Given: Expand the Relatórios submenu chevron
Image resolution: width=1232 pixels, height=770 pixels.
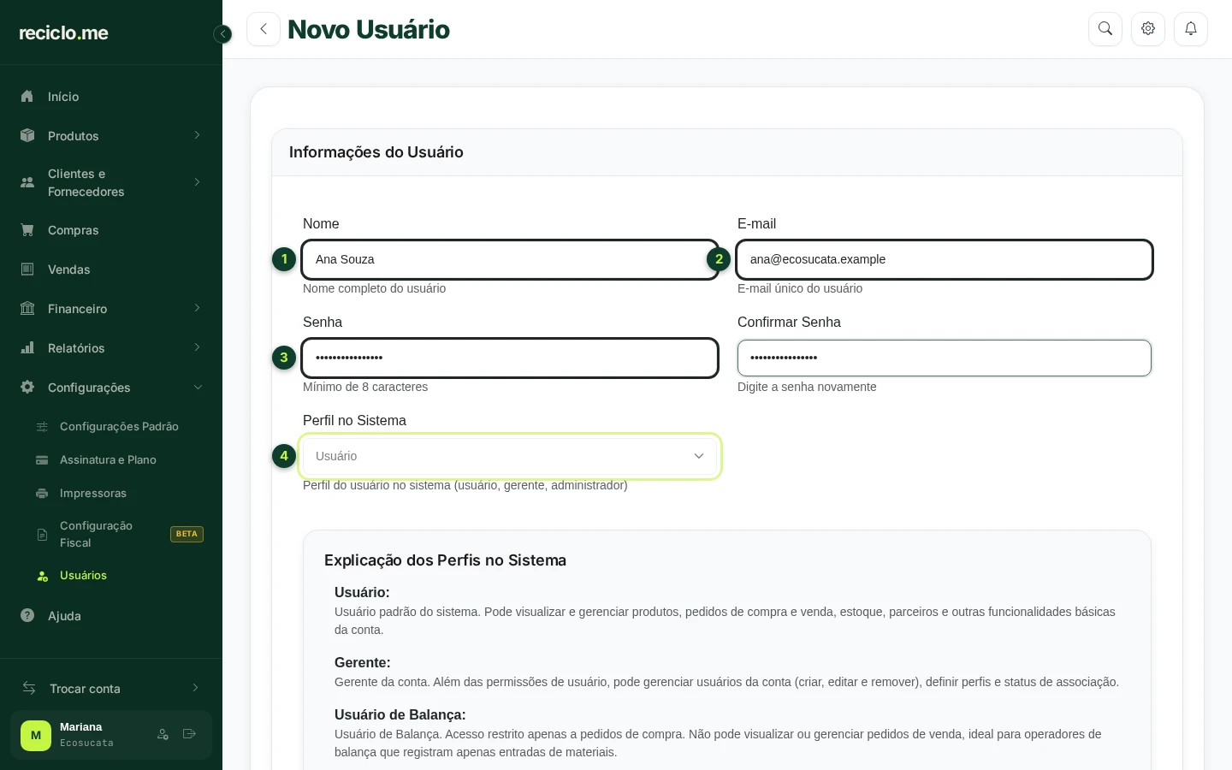Looking at the screenshot, I should [x=197, y=347].
